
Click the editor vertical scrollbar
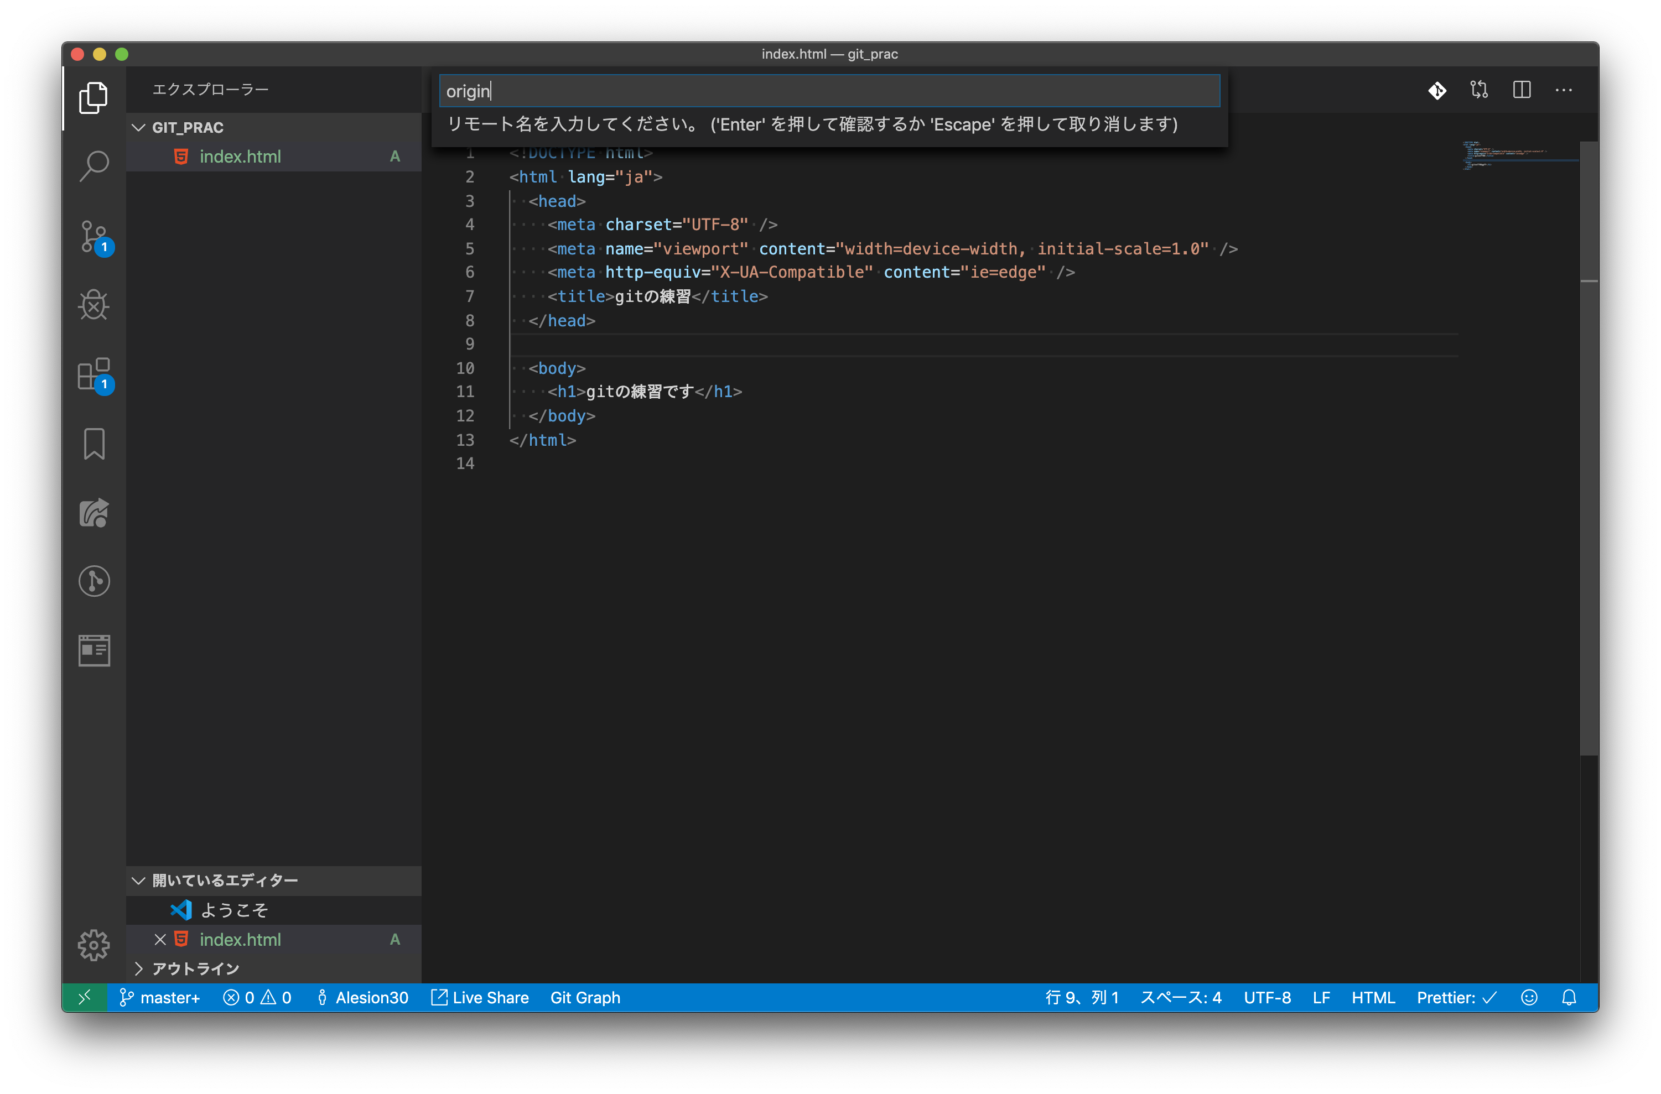coord(1589,448)
